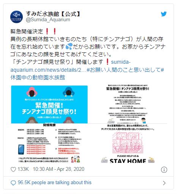Open the Sumida Aquarium profile avatar
Viewport: 177px width, 194px height.
tap(16, 17)
